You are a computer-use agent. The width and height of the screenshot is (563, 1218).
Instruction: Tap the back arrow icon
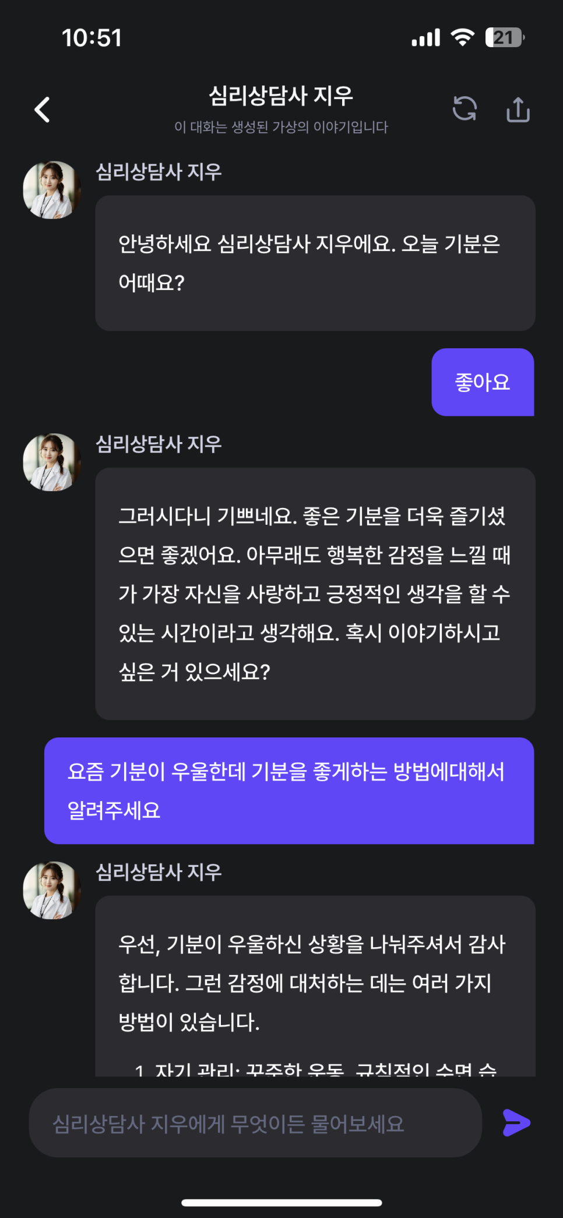coord(43,110)
